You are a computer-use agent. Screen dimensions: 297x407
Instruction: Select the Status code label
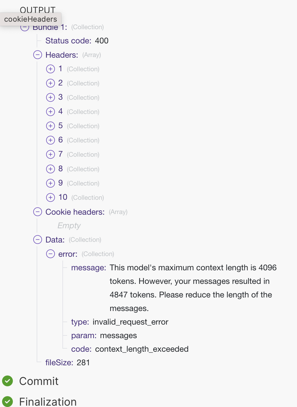click(x=68, y=41)
